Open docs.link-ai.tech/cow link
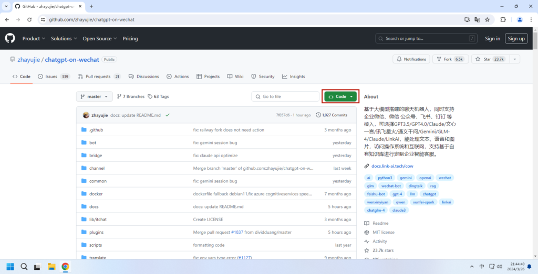Screen dimensions: 538x274 pos(392,166)
